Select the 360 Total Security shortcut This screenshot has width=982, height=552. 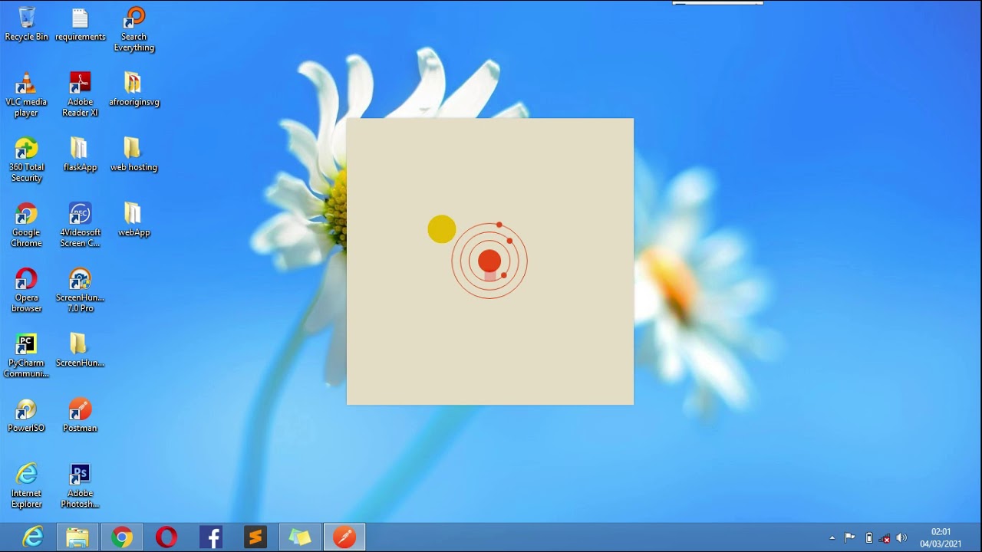point(26,159)
